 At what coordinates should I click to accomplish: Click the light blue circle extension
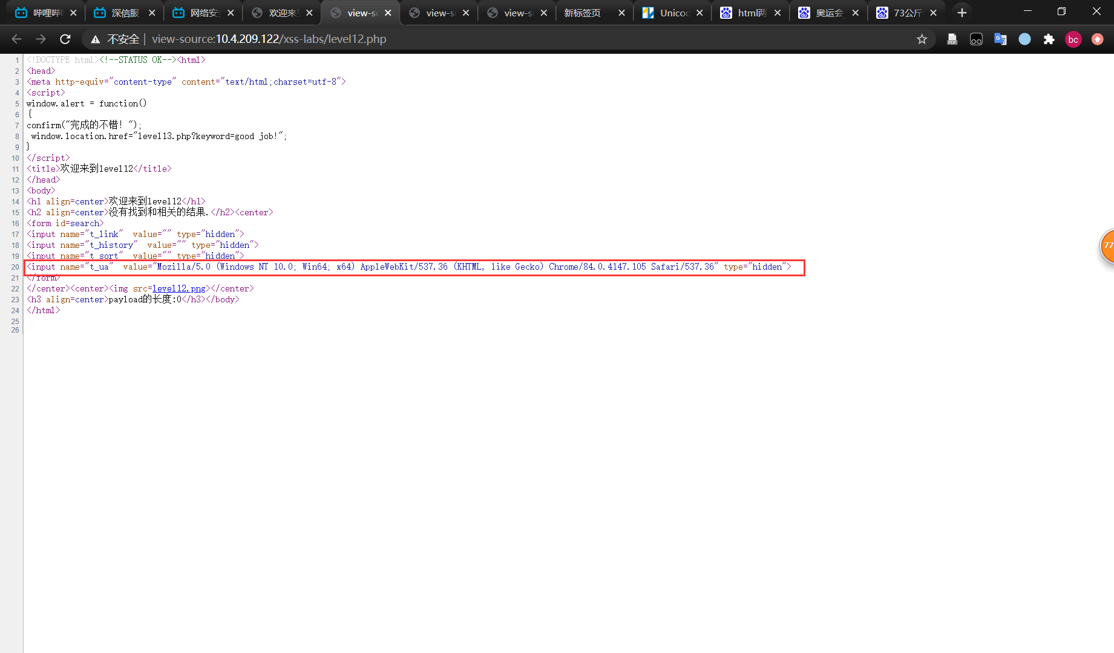[x=1024, y=39]
